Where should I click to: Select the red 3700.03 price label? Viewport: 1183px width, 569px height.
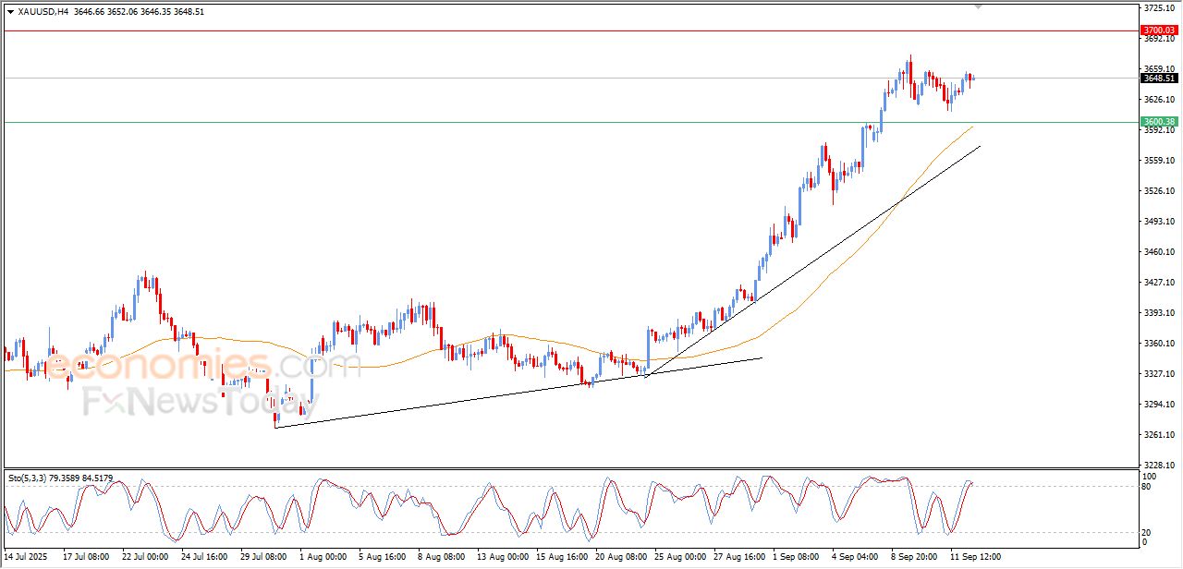pyautogui.click(x=1158, y=30)
